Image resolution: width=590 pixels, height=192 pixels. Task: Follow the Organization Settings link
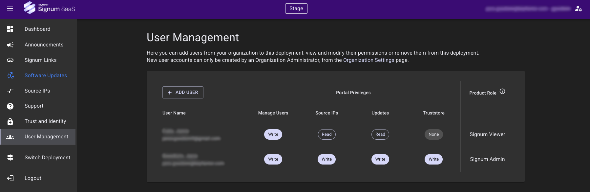point(369,60)
